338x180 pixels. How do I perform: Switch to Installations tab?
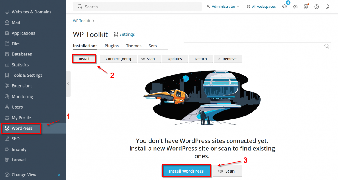(85, 46)
